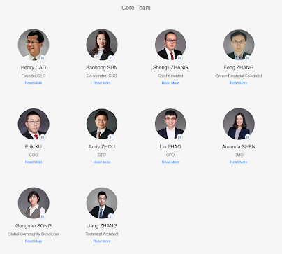
Task: Click Read More below Amanda SHEN
Action: tap(239, 162)
